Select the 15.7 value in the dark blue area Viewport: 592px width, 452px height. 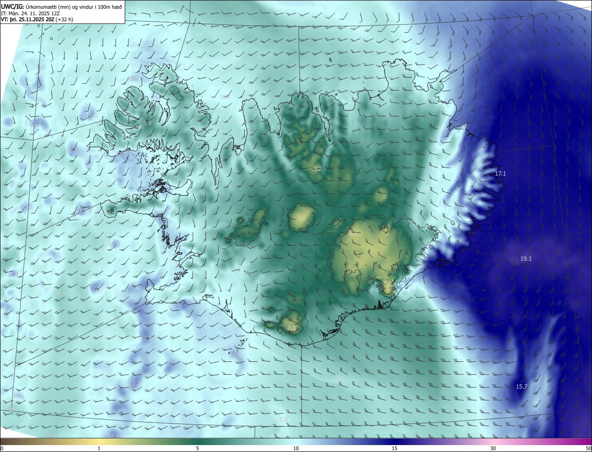click(x=521, y=386)
